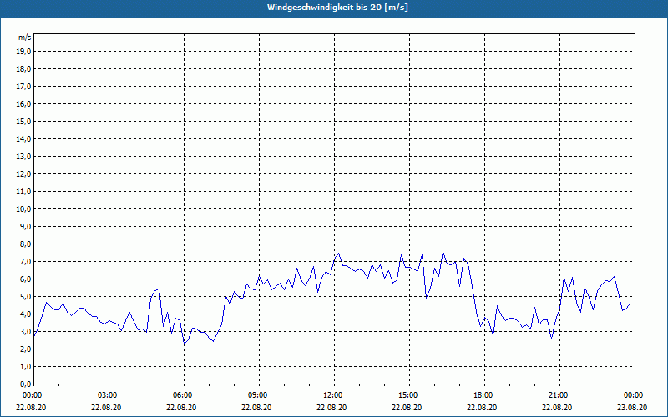
Task: Choose the '15:00' x-axis time label
Action: [407, 395]
